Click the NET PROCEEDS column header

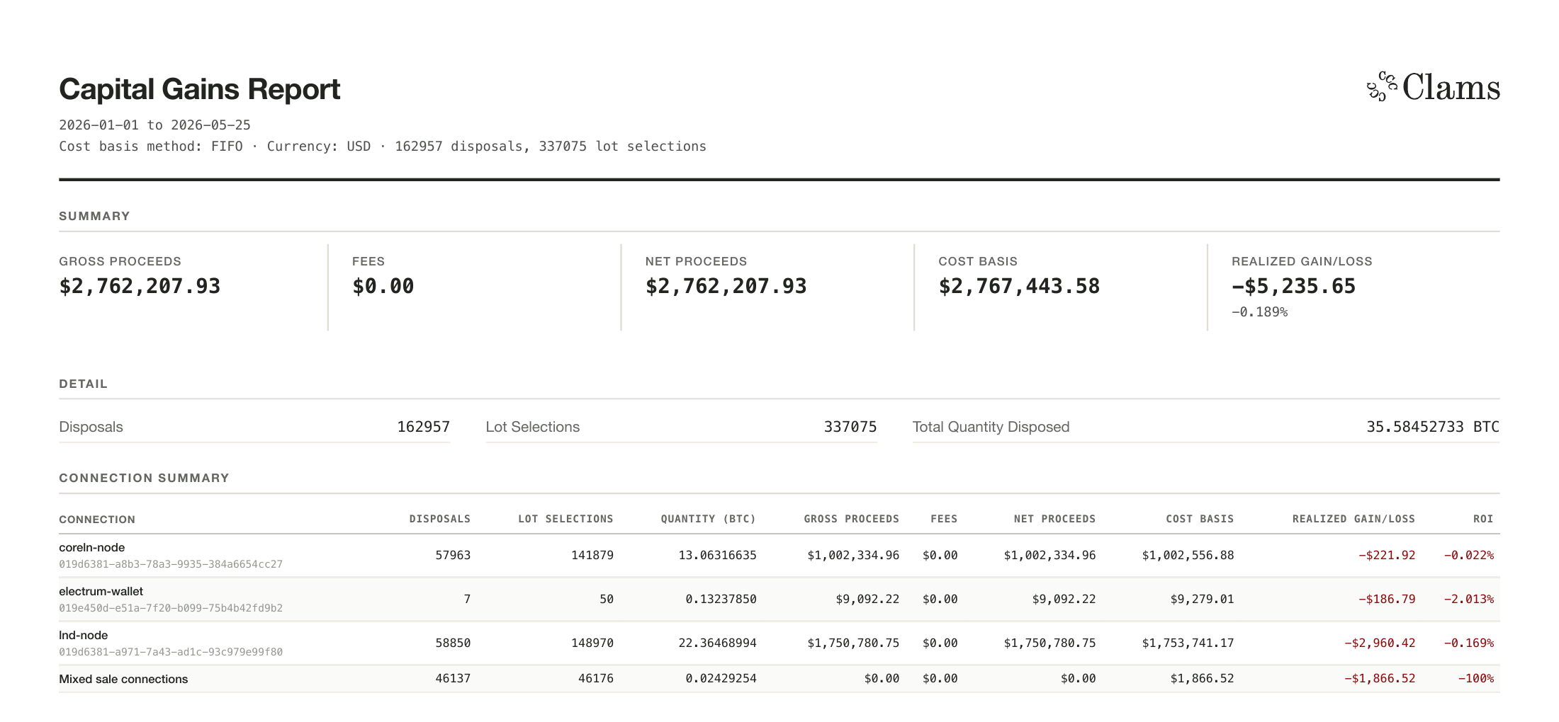click(1054, 519)
